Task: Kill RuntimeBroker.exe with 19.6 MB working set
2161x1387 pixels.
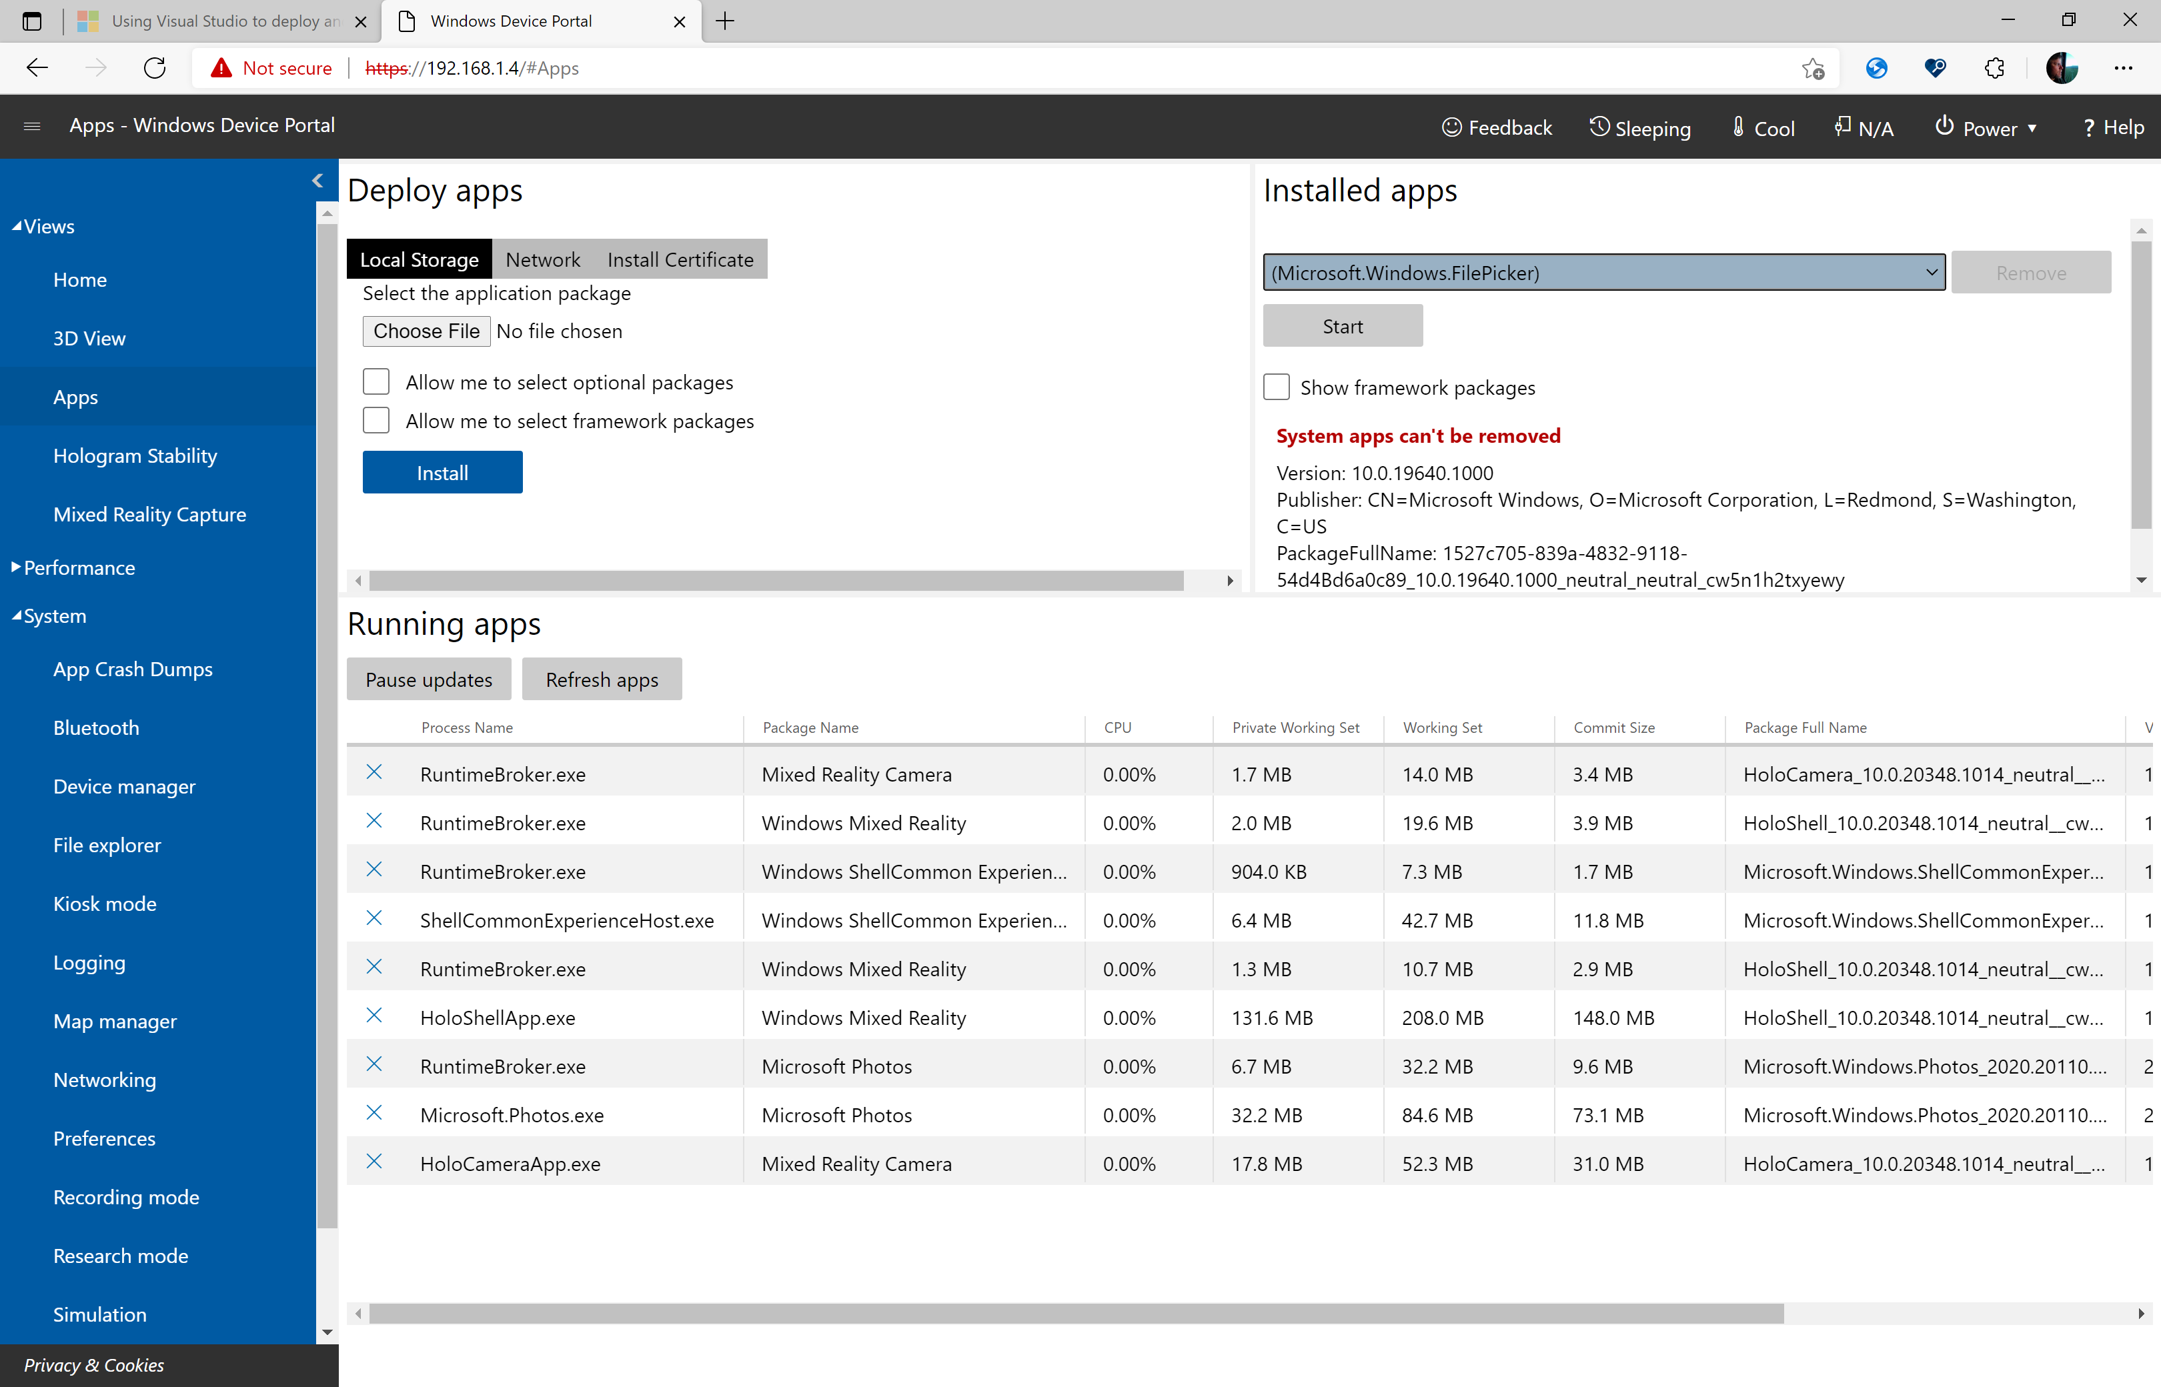Action: 374,820
